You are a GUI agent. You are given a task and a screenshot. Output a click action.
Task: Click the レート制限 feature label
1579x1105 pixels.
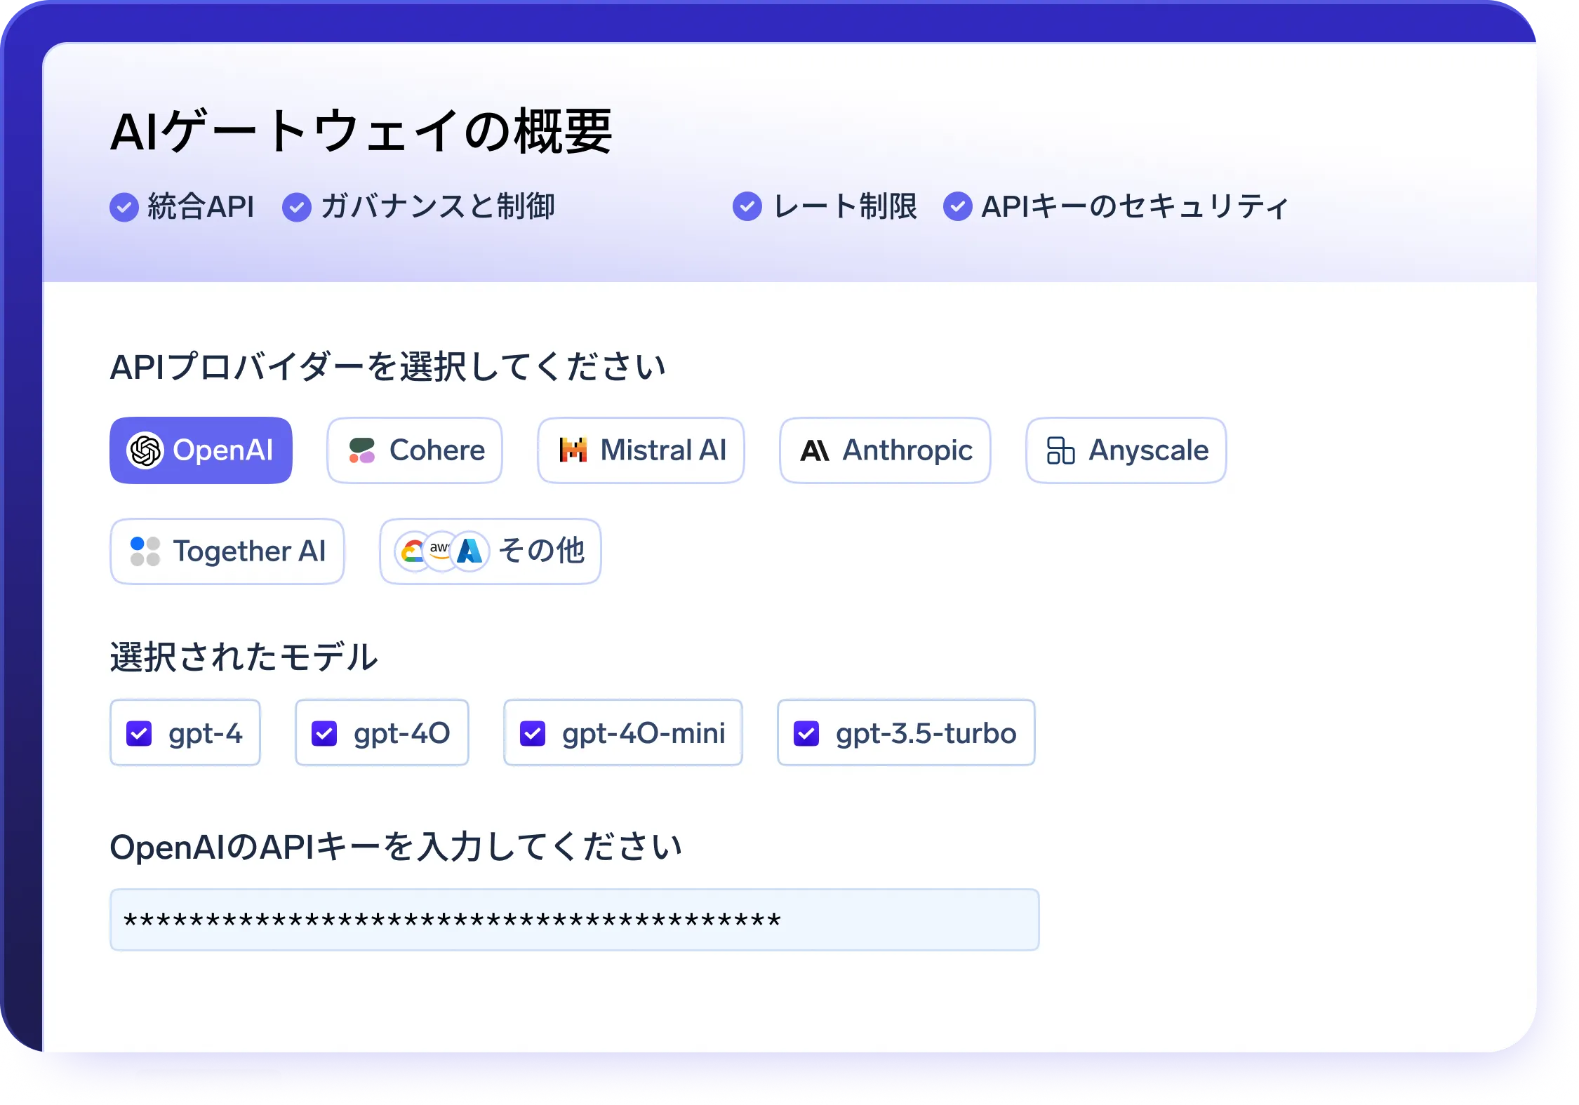845,206
